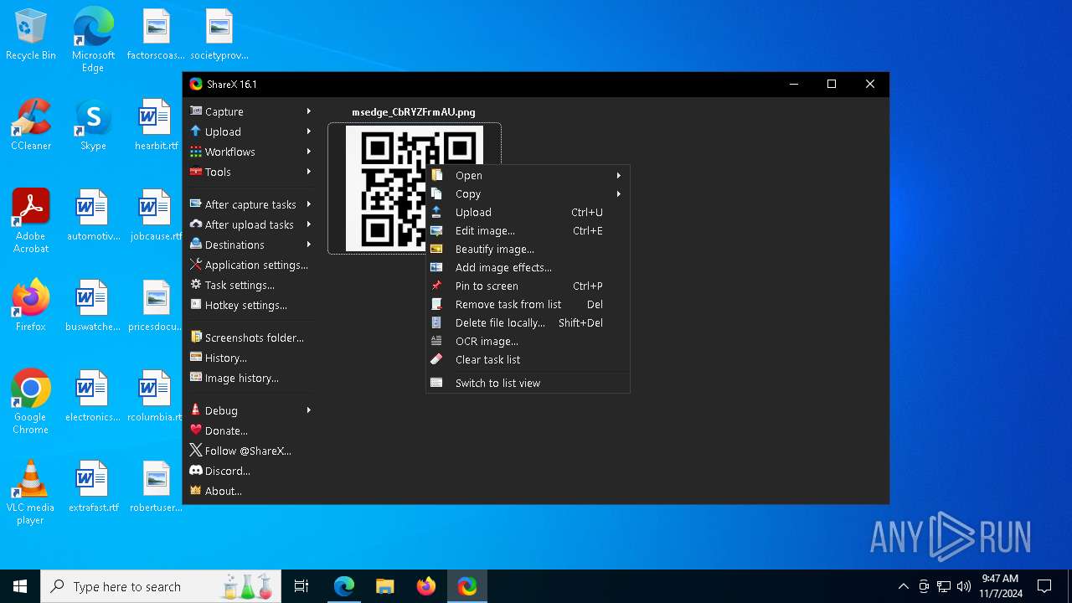Expand the Tools submenu arrow
This screenshot has width=1072, height=603.
point(308,172)
